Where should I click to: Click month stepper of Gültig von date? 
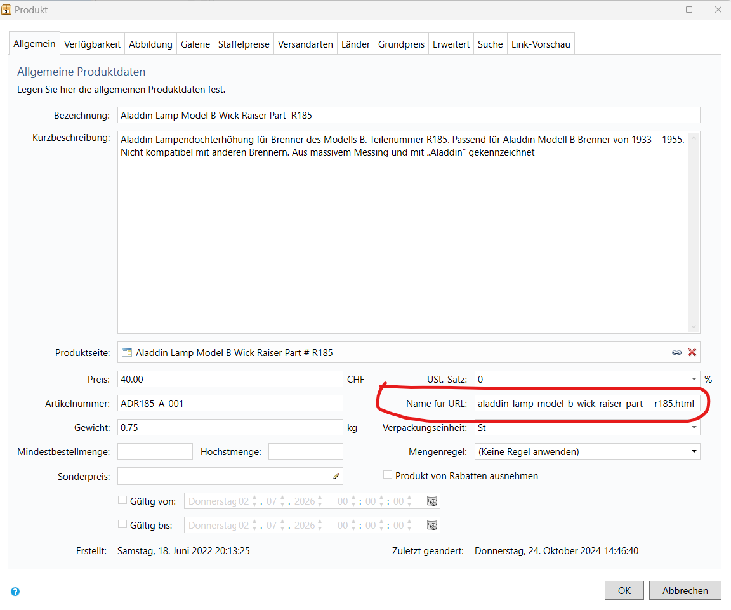pos(282,501)
